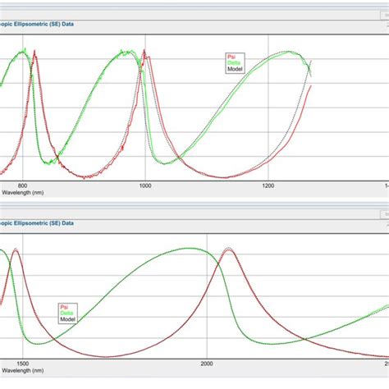The image size is (389, 389).
Task: Click the lower chart's Wavelength (nm) axis label
Action: click(23, 371)
